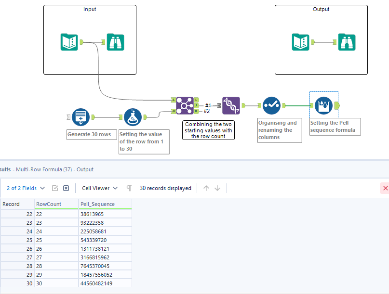Click deselect all fields X icon
389x294 pixels.
coord(66,188)
